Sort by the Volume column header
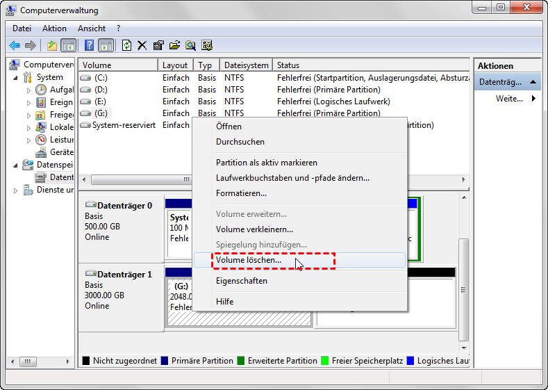The image size is (548, 390). 118,65
